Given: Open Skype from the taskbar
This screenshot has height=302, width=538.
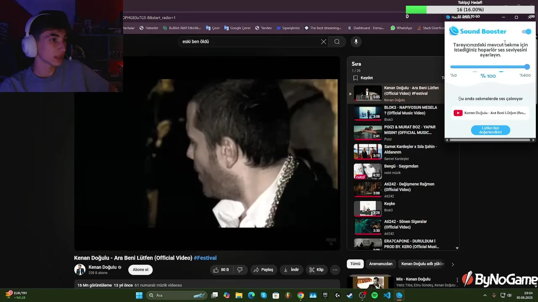Looking at the screenshot, I should [x=264, y=295].
